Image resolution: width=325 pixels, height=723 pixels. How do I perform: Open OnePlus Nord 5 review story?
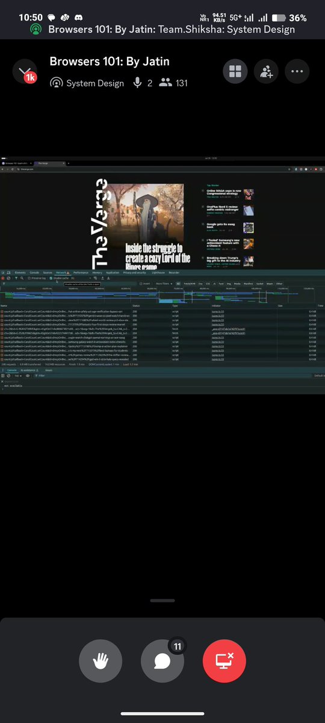[x=224, y=208]
